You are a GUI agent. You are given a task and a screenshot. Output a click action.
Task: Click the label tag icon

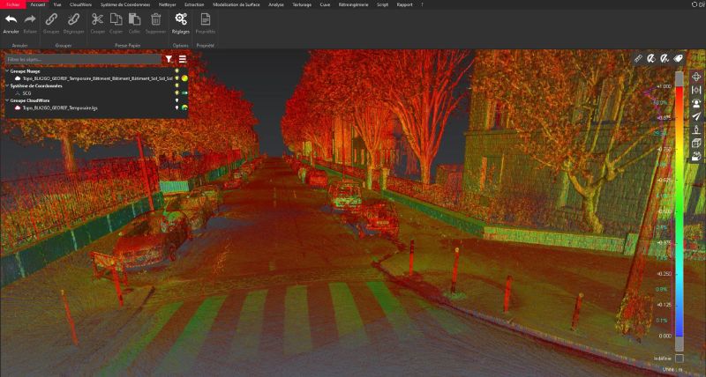[x=678, y=58]
